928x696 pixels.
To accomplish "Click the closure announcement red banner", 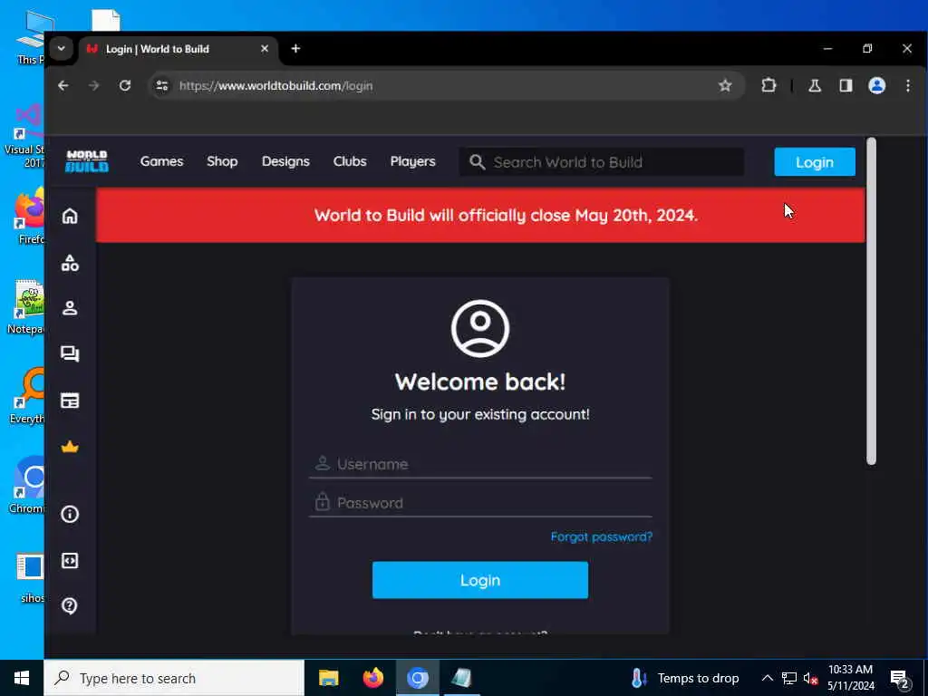I will click(x=480, y=215).
